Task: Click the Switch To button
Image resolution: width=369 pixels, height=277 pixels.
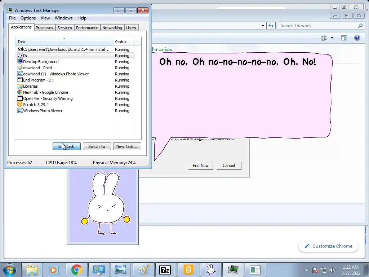Action: (97, 146)
